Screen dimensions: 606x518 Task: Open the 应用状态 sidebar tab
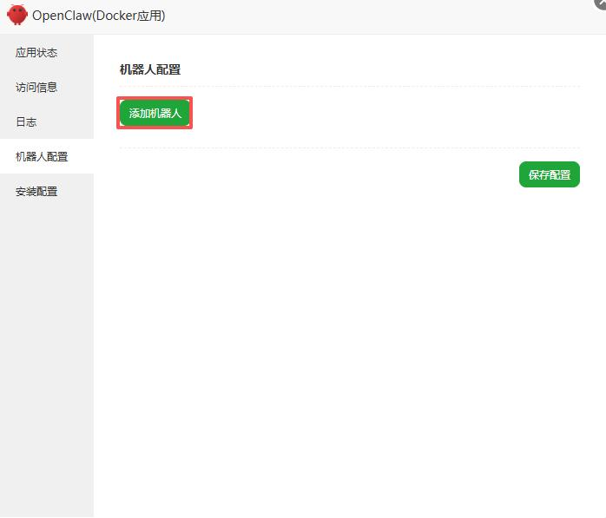tap(36, 52)
